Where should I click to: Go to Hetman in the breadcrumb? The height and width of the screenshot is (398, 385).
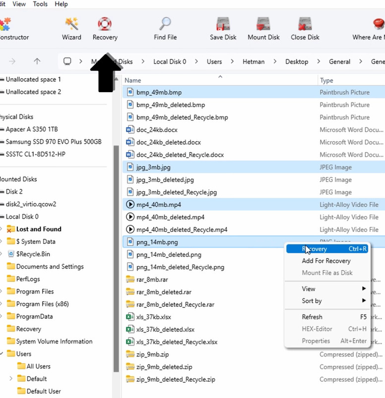pyautogui.click(x=254, y=61)
